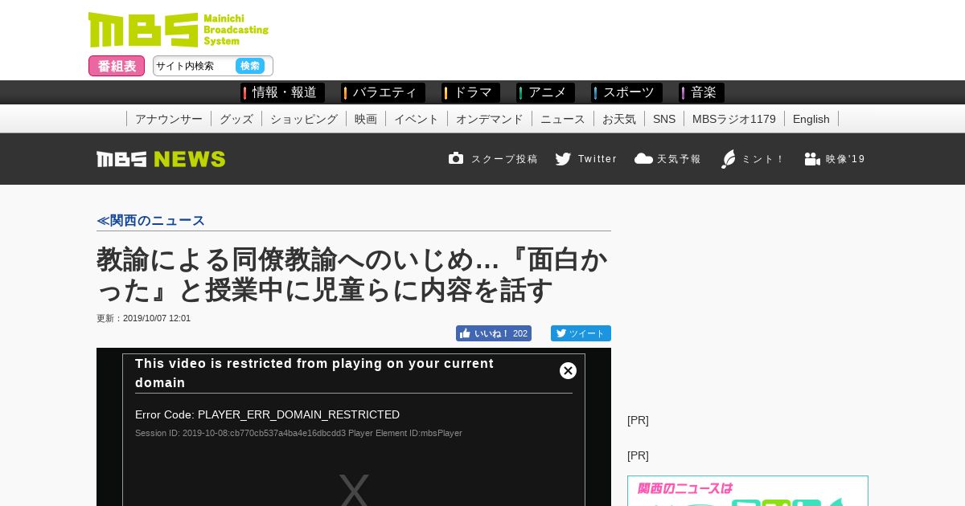This screenshot has height=506, width=965.
Task: Click the video camera icon for 映像'19
Action: (x=812, y=159)
